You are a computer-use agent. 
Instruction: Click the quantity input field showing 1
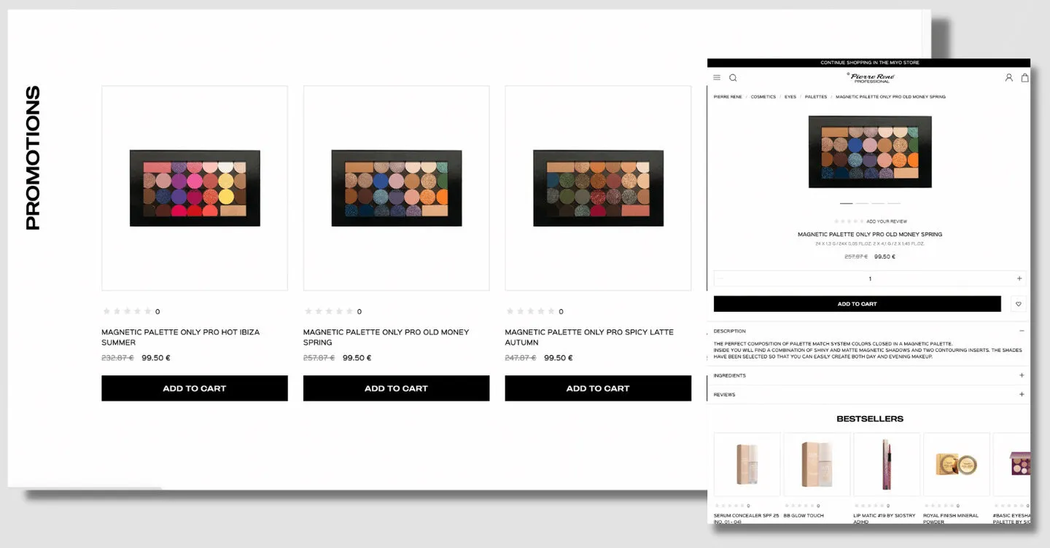point(870,278)
